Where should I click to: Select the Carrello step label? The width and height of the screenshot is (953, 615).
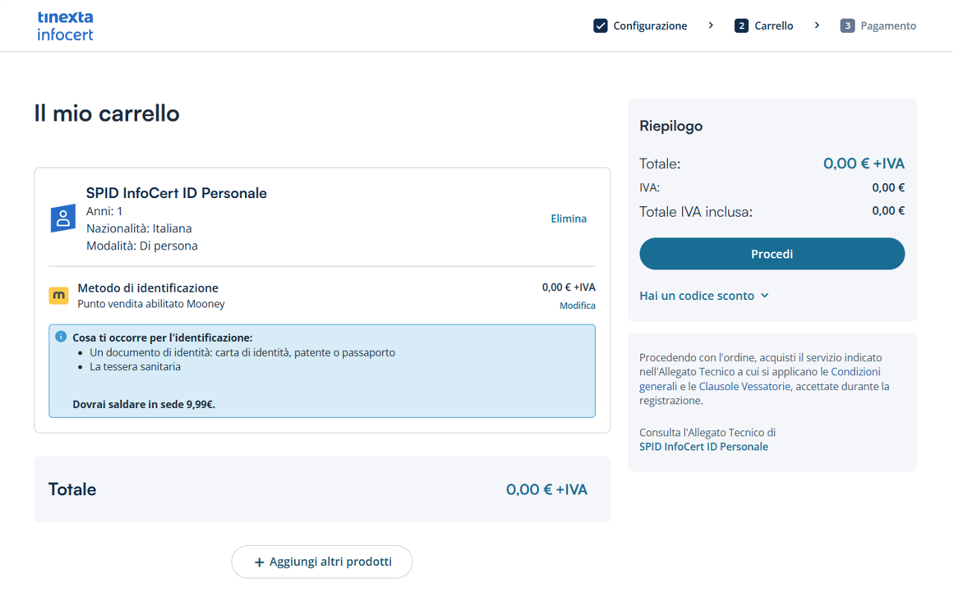pyautogui.click(x=774, y=26)
